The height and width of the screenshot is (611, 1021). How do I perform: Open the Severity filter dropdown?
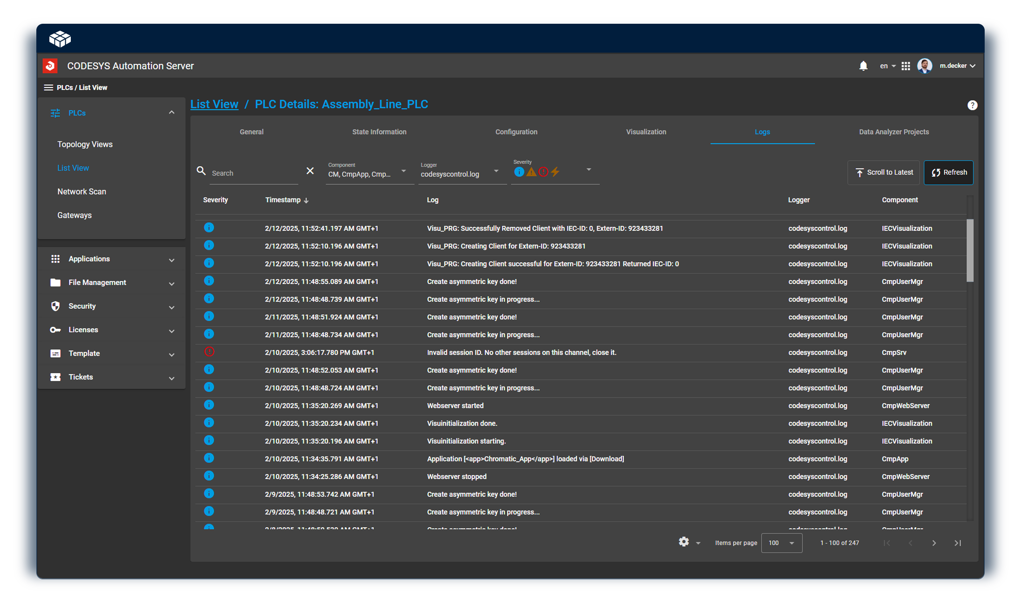click(588, 170)
